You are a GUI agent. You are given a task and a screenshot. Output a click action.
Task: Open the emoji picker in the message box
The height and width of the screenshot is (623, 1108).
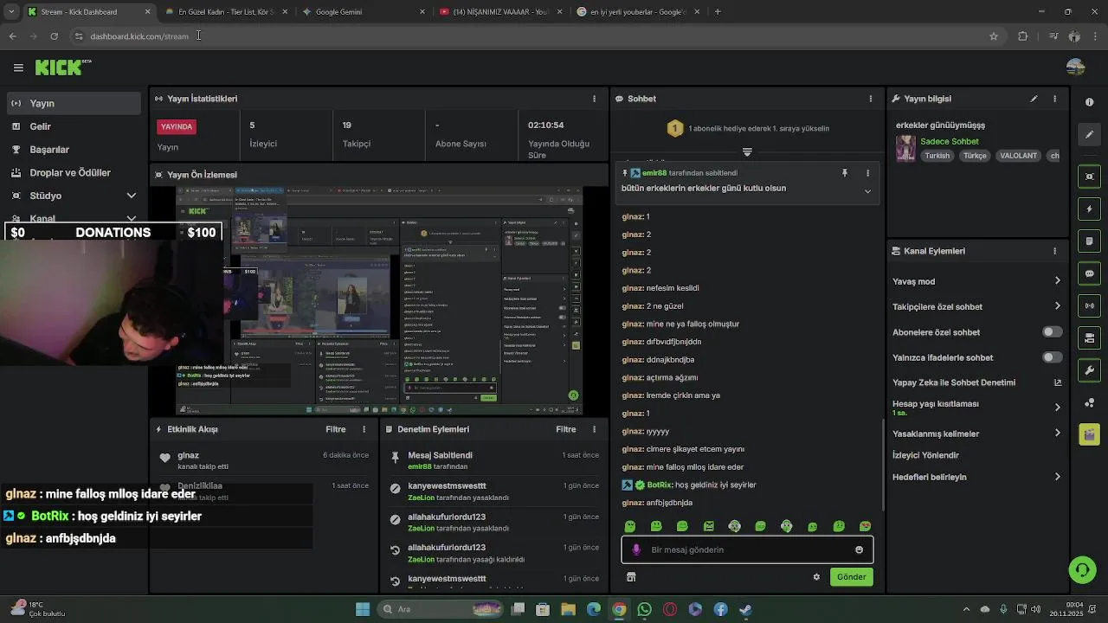[859, 549]
